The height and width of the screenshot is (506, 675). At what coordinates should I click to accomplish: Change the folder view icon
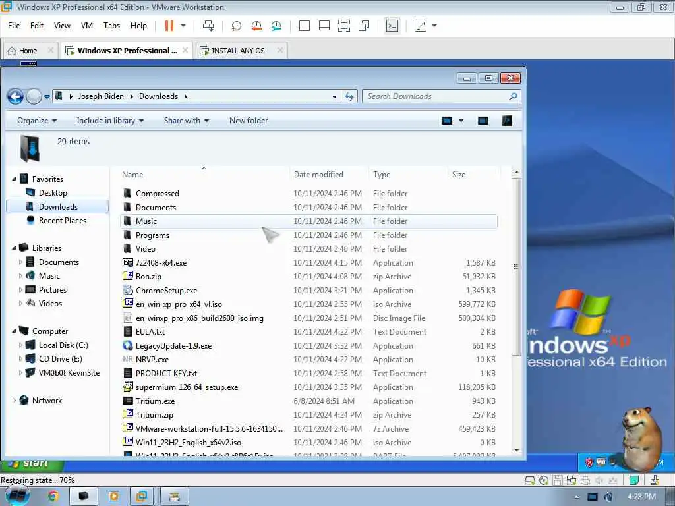pos(447,121)
